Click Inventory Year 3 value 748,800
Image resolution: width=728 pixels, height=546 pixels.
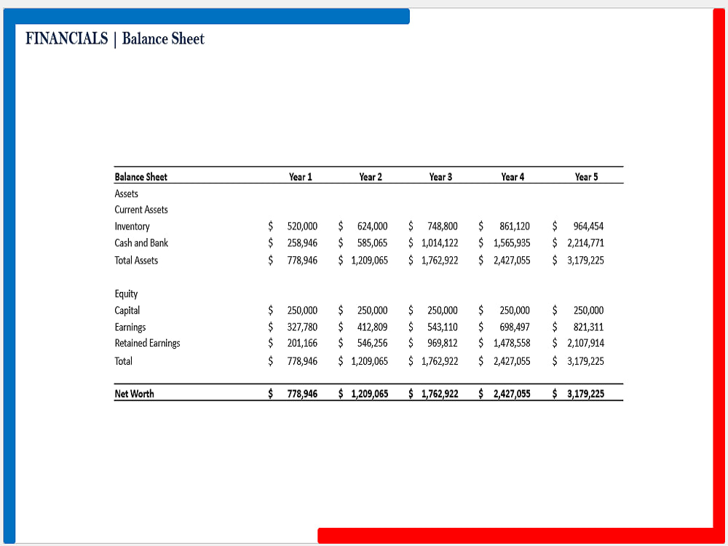(443, 226)
